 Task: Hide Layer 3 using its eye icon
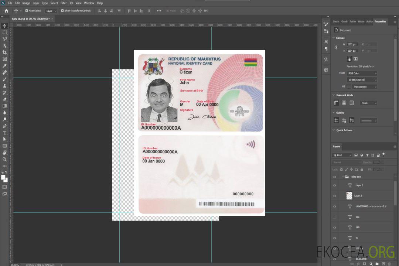[x=335, y=196]
